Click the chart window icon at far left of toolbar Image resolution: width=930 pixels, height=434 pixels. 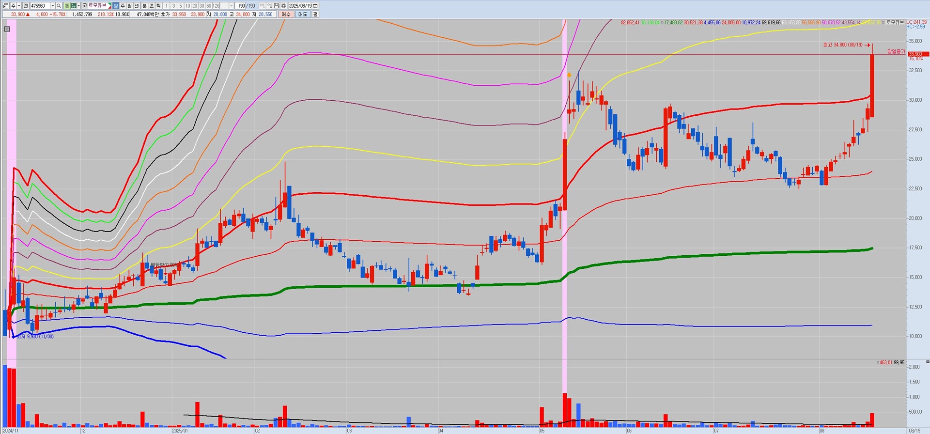6,6
